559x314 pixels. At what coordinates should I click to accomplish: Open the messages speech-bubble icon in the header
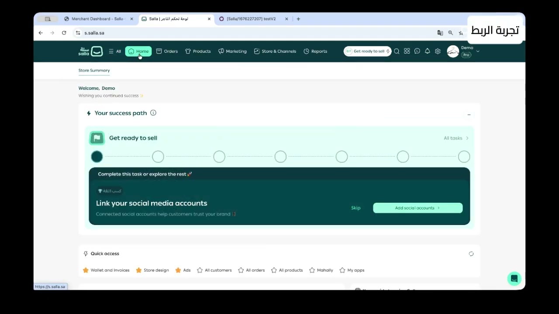point(417,51)
